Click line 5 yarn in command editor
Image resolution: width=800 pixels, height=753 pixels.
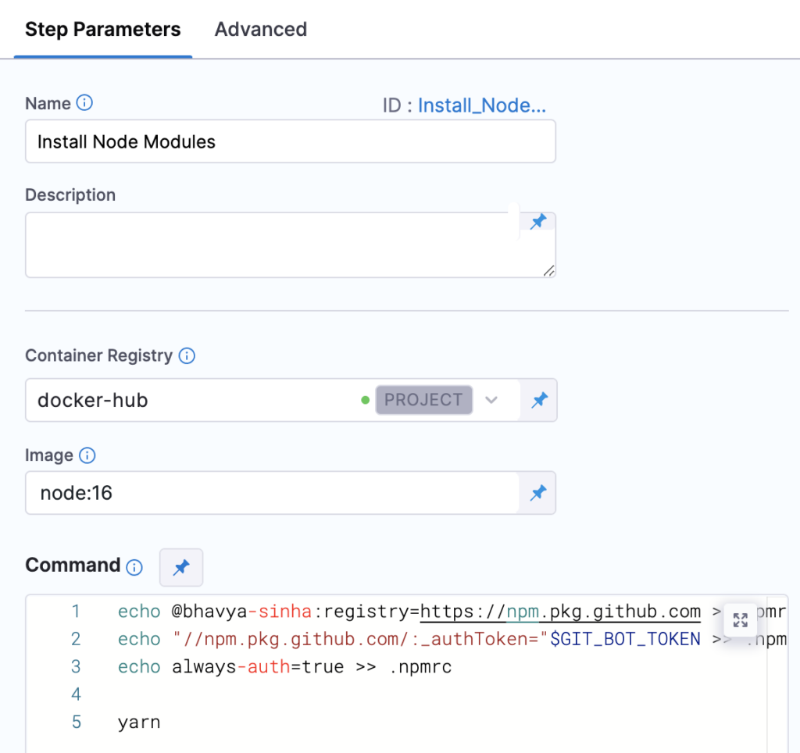coord(139,722)
